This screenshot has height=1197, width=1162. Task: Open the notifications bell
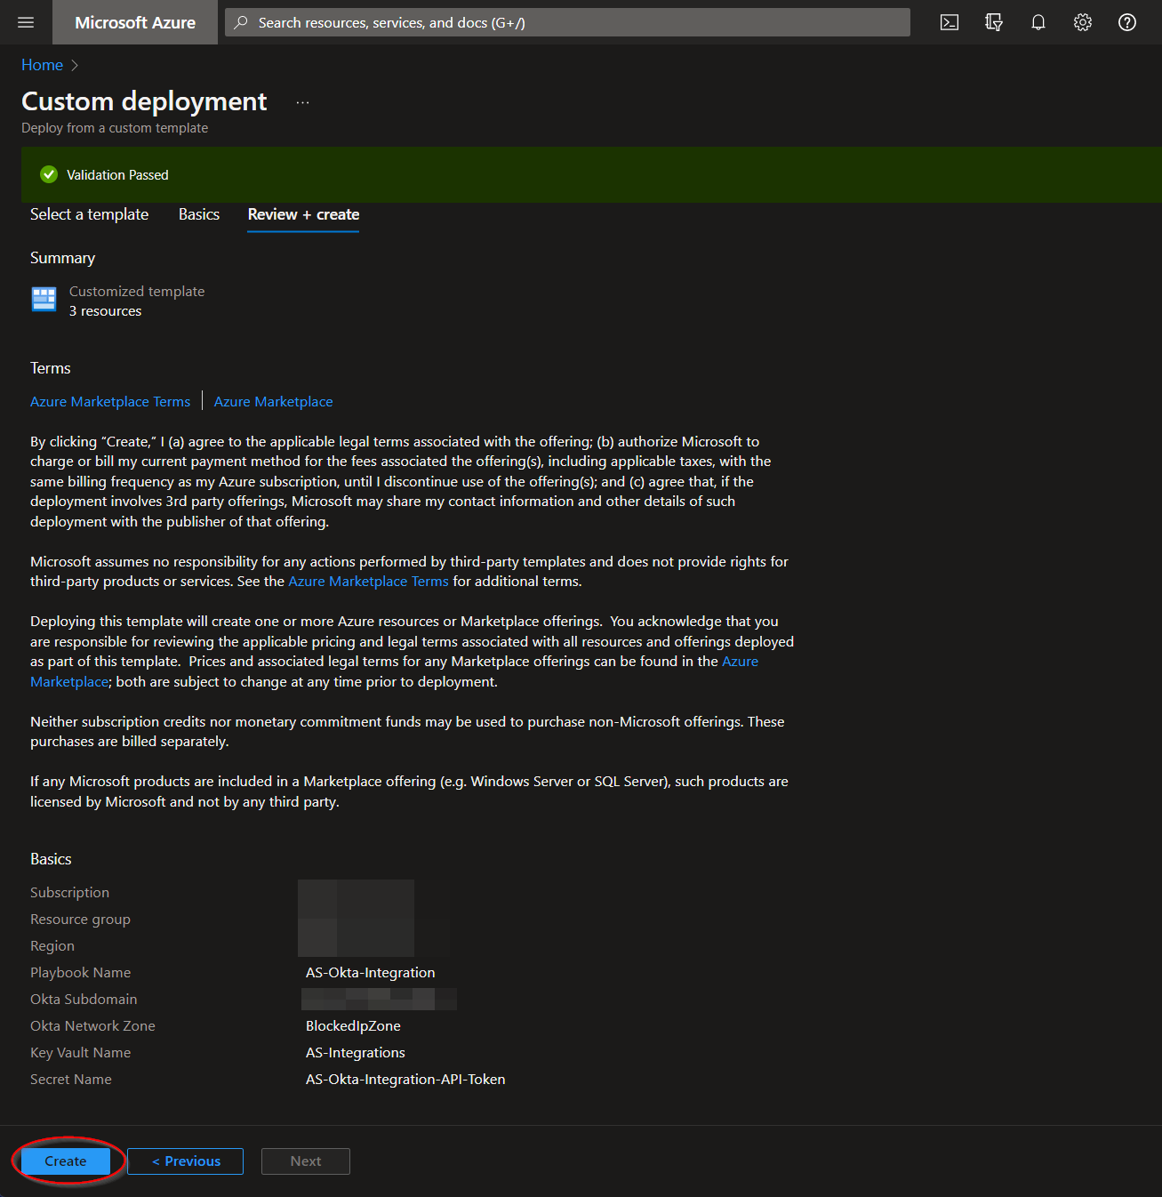click(1038, 22)
